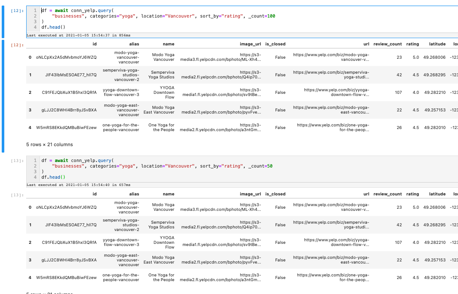Click 'image_url' header in first table
The width and height of the screenshot is (458, 294).
click(250, 44)
